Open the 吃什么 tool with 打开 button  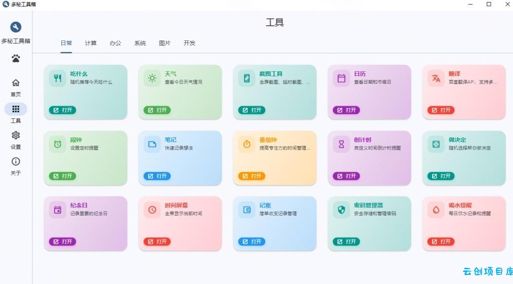(x=62, y=110)
